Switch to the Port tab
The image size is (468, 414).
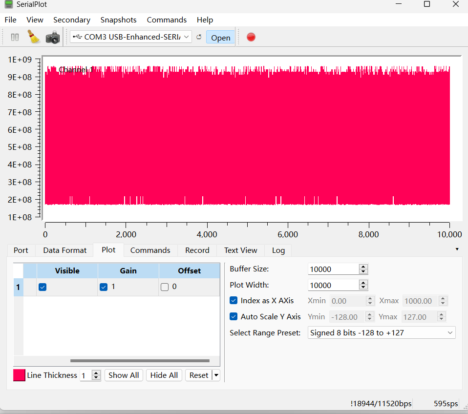(x=21, y=250)
